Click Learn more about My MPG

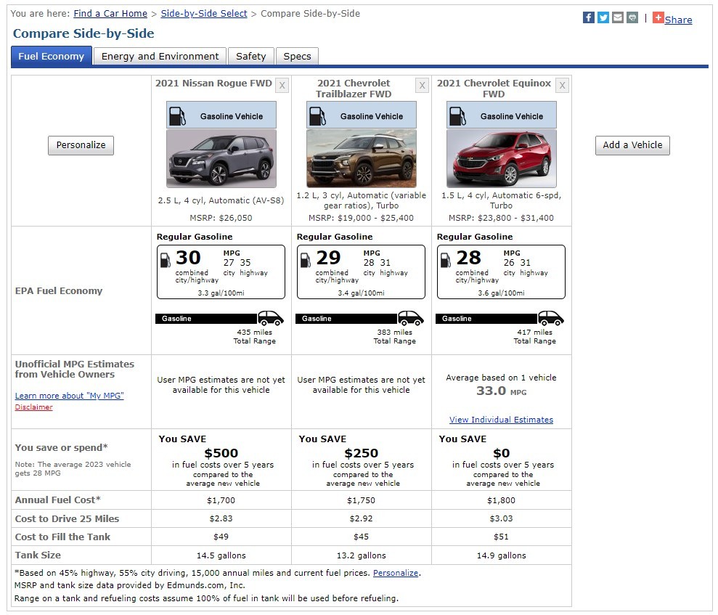pyautogui.click(x=70, y=396)
